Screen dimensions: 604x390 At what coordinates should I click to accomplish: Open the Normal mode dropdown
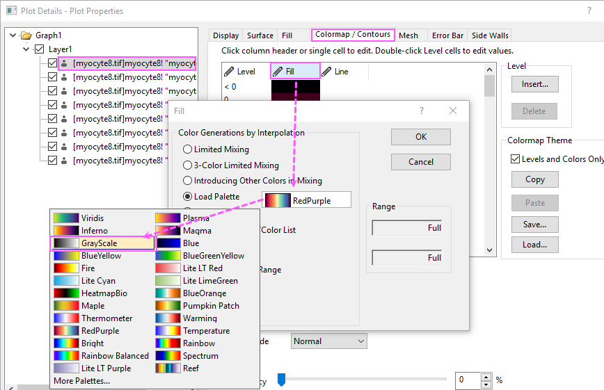click(x=328, y=341)
